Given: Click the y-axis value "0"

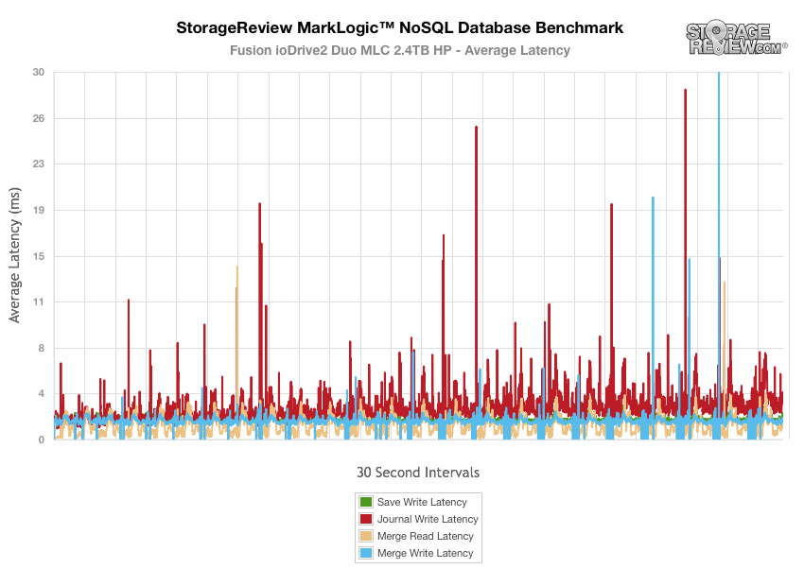Looking at the screenshot, I should point(42,439).
